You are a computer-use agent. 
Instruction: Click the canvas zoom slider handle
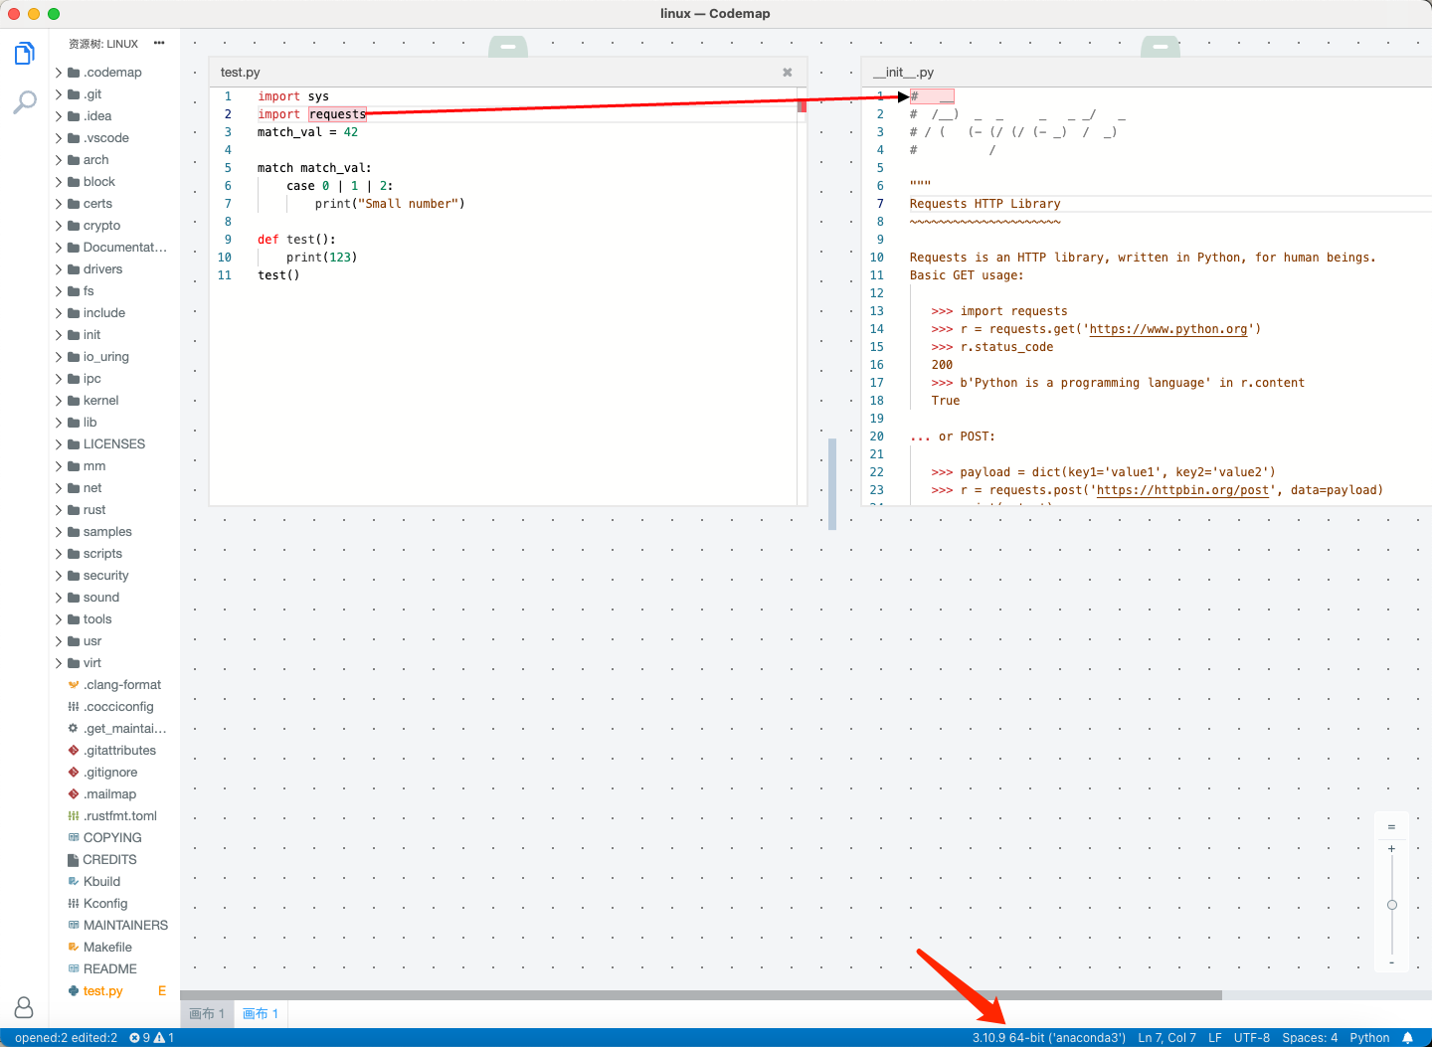point(1391,905)
